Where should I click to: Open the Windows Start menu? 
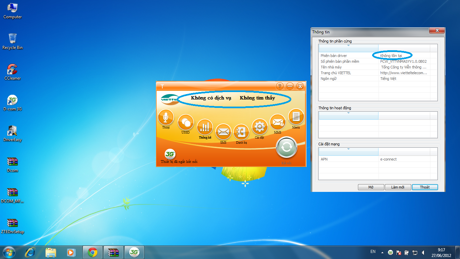(9, 252)
